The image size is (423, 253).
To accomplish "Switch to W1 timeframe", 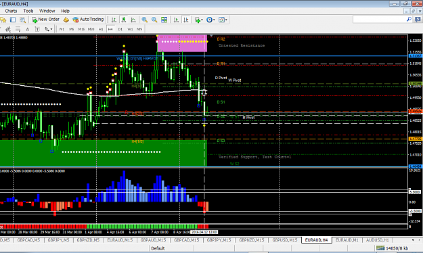I will [x=130, y=29].
